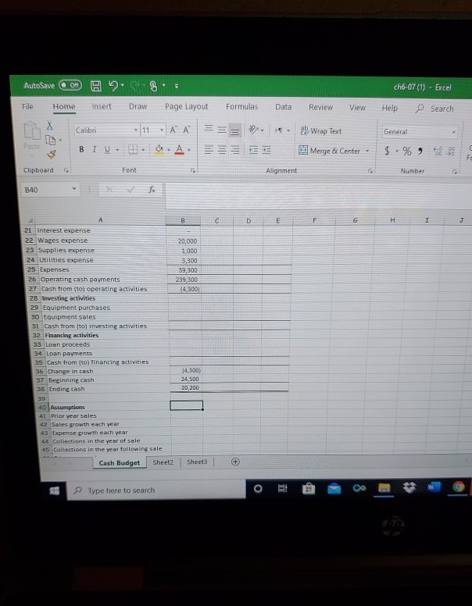
Task: Click the Save disk icon
Action: [x=96, y=86]
